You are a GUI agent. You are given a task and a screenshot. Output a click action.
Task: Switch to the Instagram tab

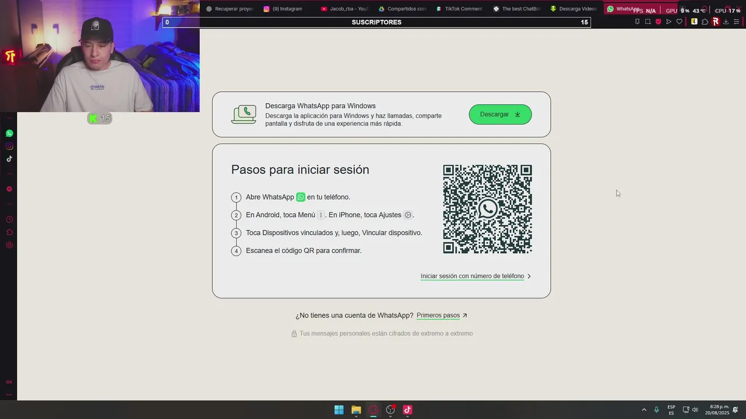click(x=287, y=9)
